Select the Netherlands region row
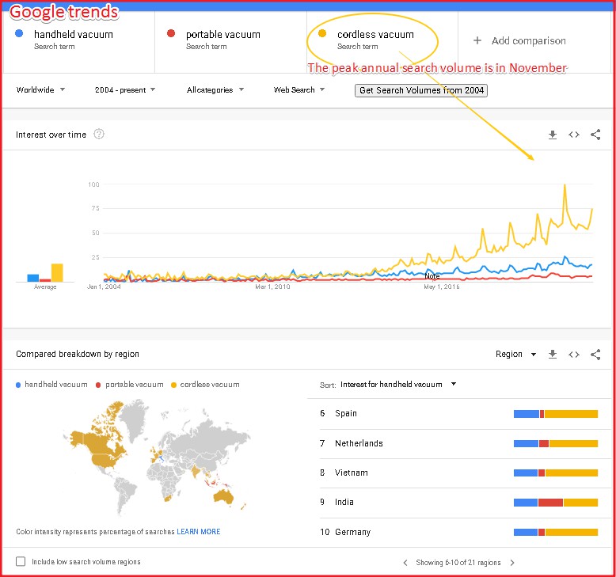 pos(459,443)
